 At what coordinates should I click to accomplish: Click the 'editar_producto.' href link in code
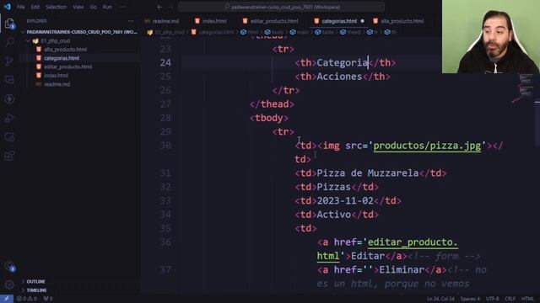tap(413, 242)
